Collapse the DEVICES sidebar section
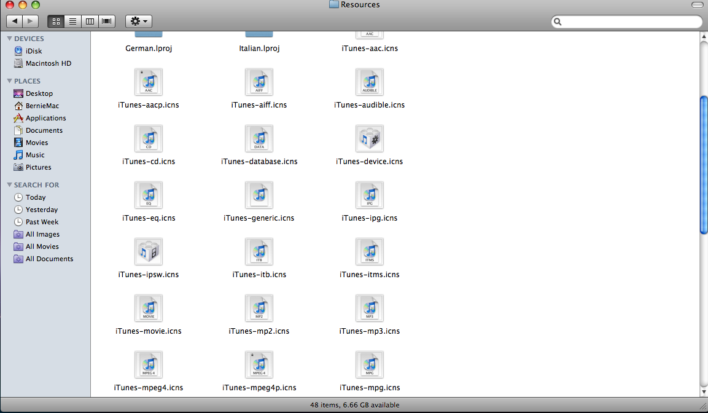This screenshot has height=413, width=708. (x=9, y=39)
